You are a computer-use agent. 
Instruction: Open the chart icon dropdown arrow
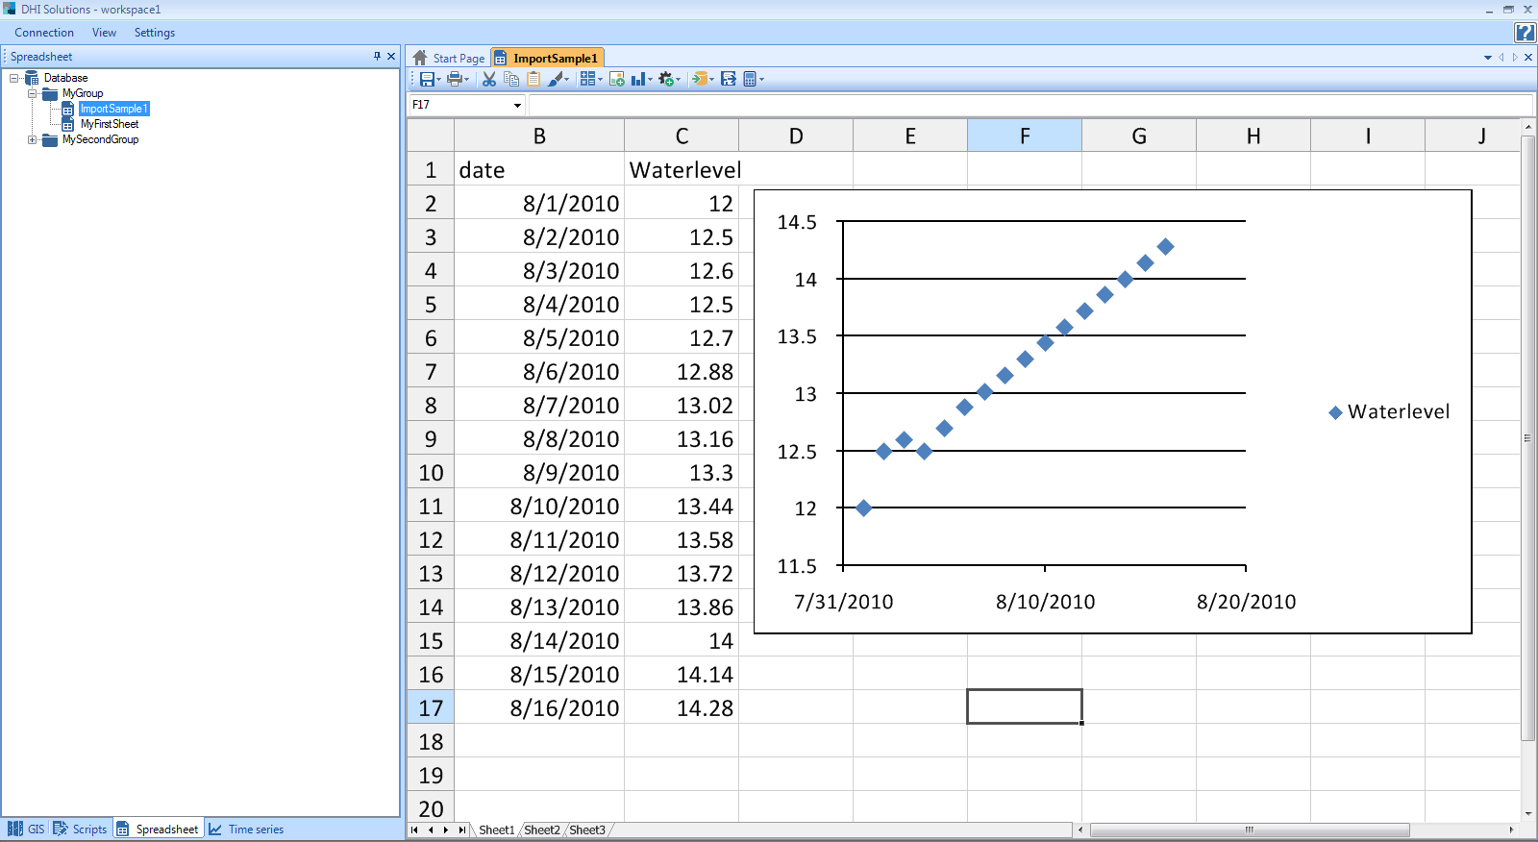(x=651, y=80)
